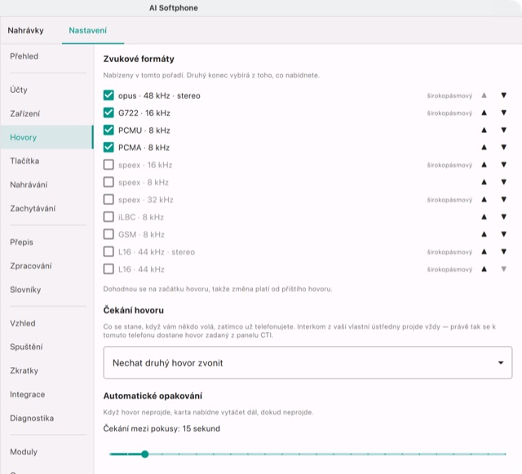Move speex 32 kHz format down
The width and height of the screenshot is (522, 474).
(504, 200)
